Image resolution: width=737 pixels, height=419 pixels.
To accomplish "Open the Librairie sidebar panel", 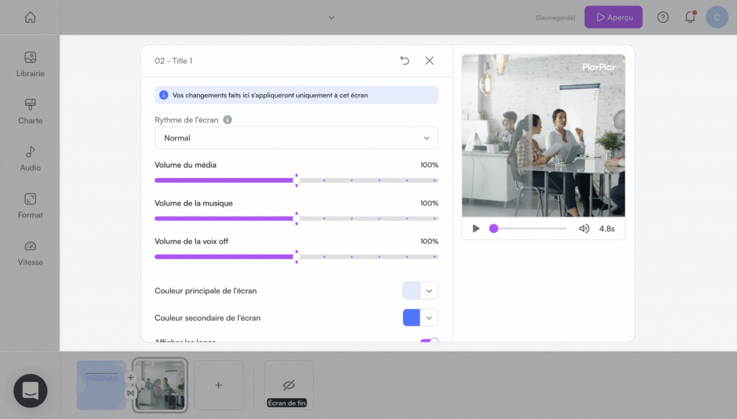I will [30, 64].
